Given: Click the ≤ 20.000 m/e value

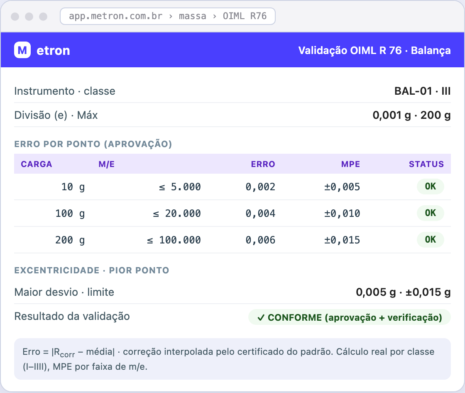Looking at the screenshot, I should [x=177, y=214].
